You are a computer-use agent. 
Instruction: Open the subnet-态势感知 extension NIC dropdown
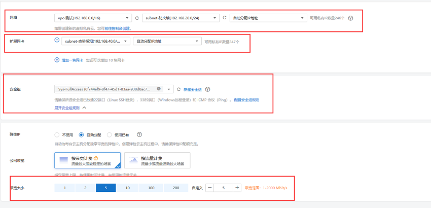[x=93, y=41]
